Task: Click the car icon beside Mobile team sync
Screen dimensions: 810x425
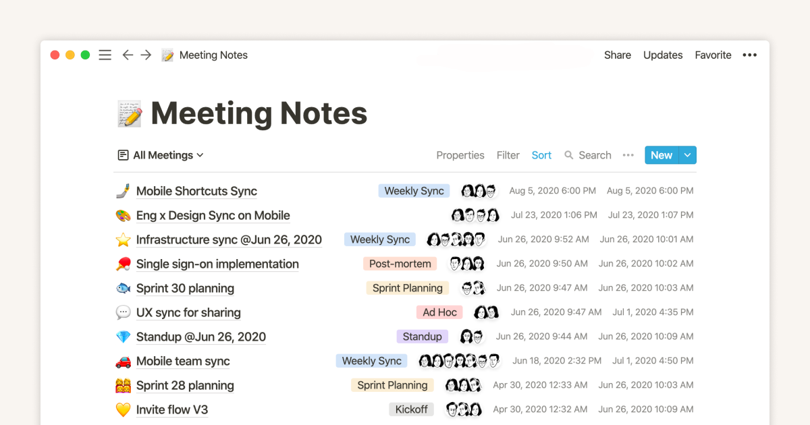Action: coord(124,360)
